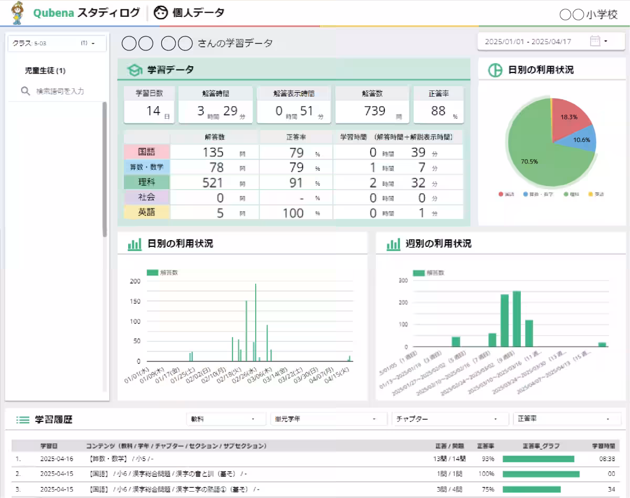Open the calendar icon in date range picker
The width and height of the screenshot is (630, 498).
[595, 41]
